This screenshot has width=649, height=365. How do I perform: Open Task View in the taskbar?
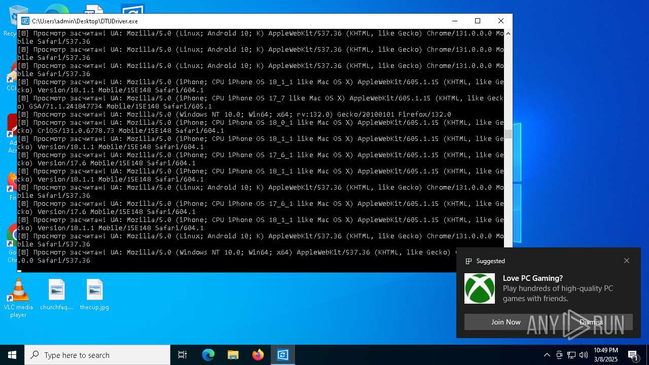[x=183, y=355]
